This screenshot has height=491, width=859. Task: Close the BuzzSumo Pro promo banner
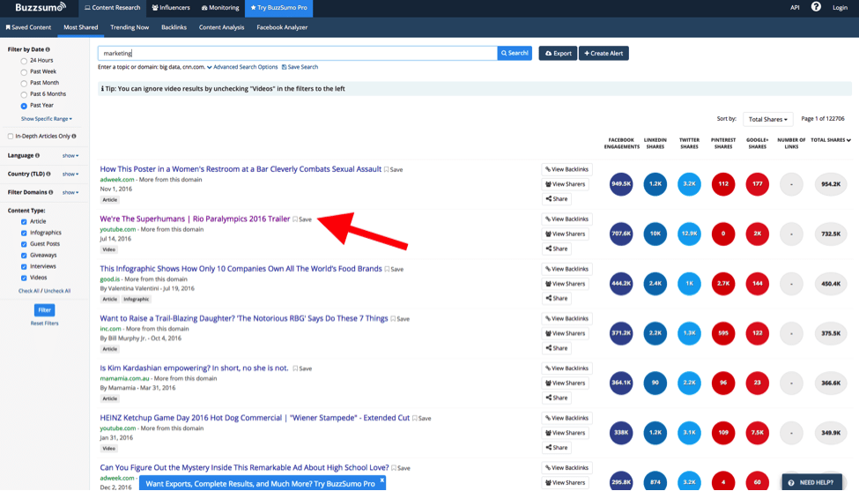point(381,480)
